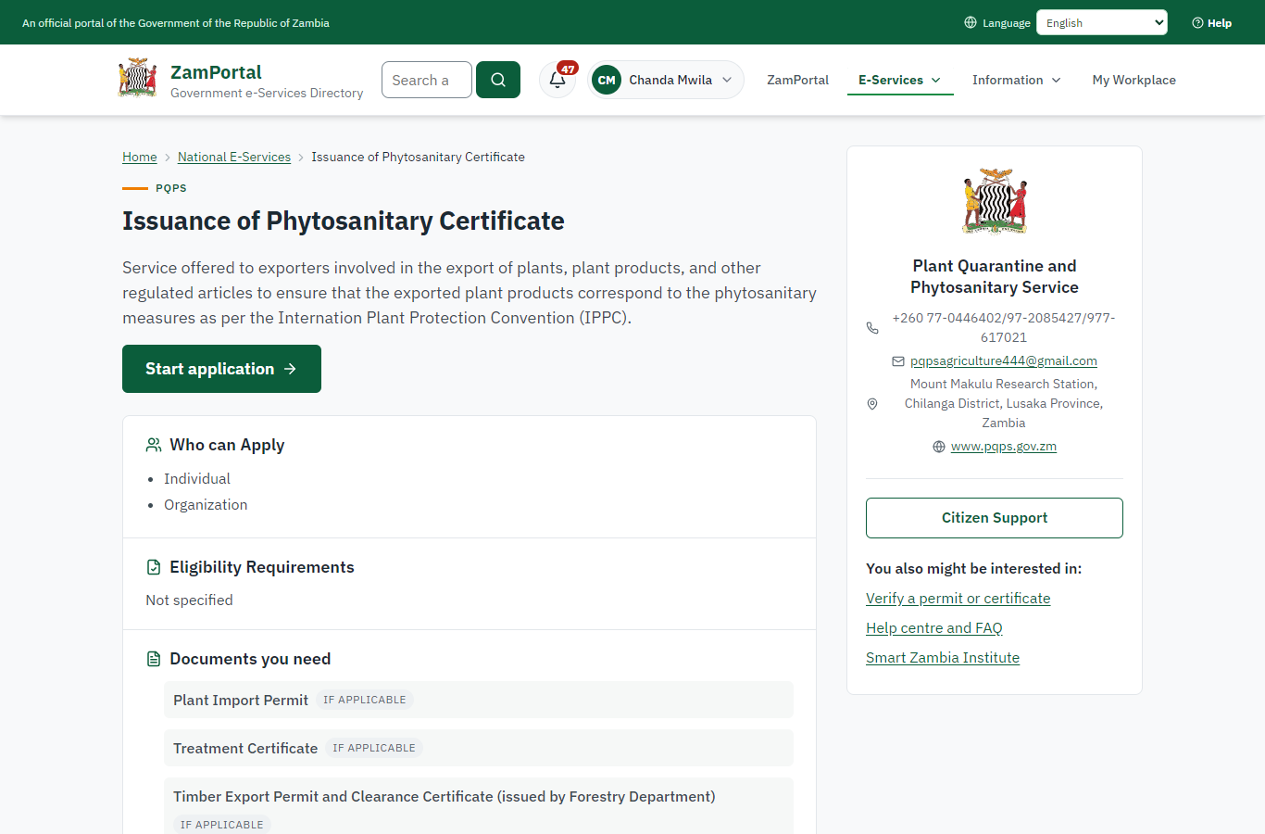Focus the search input field
This screenshot has height=834, width=1265.
click(x=427, y=80)
